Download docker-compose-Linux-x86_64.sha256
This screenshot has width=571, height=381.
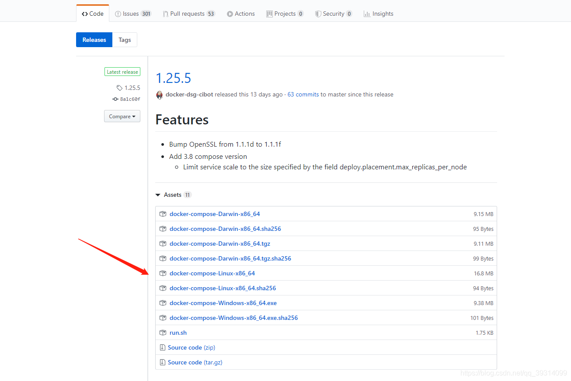coord(223,288)
